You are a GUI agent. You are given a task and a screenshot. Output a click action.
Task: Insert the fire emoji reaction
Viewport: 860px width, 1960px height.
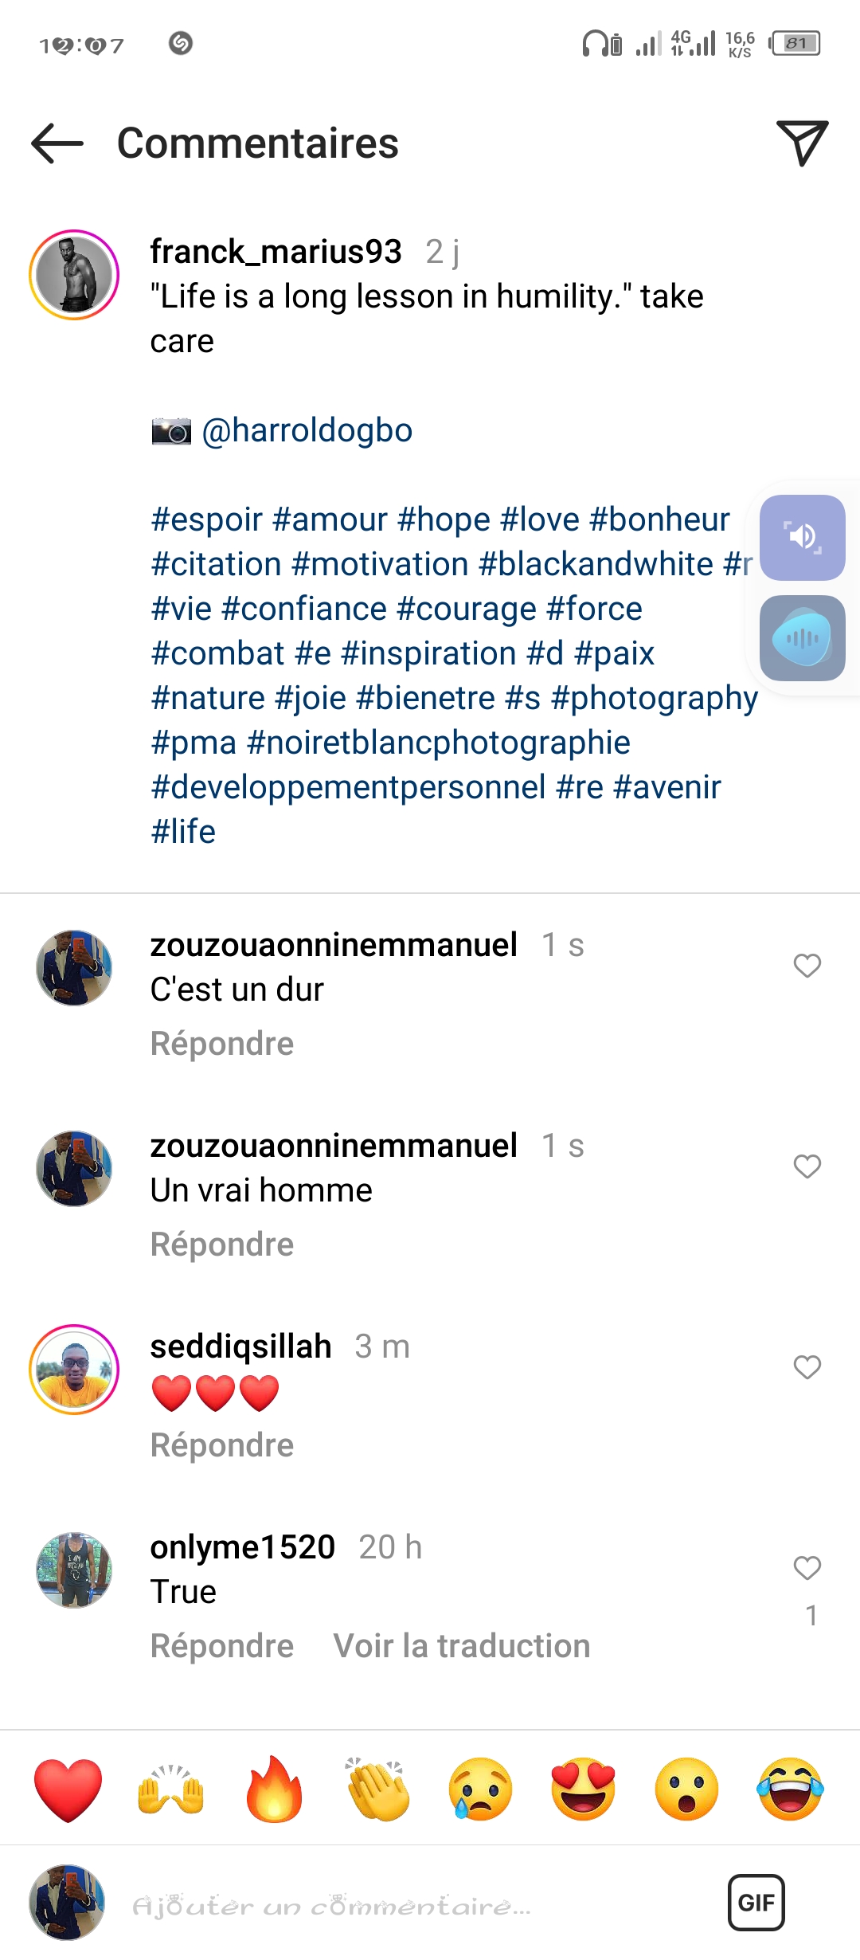[x=275, y=1789]
